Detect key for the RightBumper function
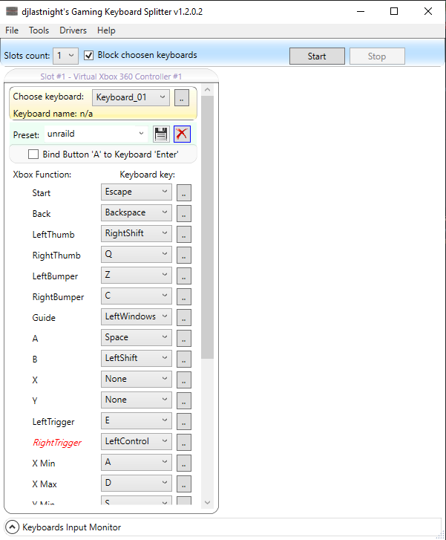446x540 pixels. pos(184,296)
